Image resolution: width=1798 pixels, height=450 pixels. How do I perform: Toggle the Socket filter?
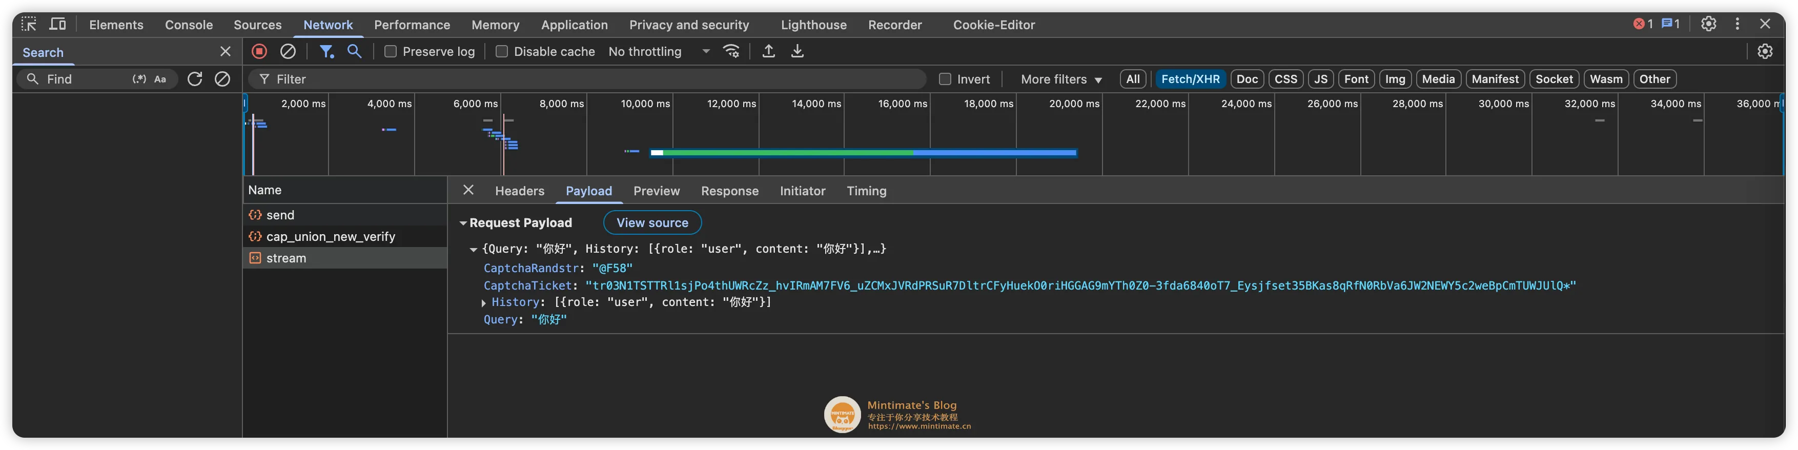tap(1555, 79)
